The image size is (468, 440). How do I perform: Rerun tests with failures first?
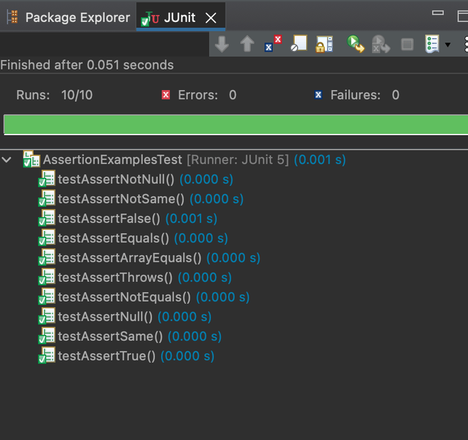point(381,44)
